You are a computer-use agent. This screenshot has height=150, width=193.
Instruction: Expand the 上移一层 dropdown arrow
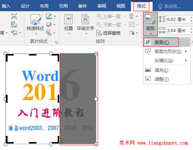125,16
